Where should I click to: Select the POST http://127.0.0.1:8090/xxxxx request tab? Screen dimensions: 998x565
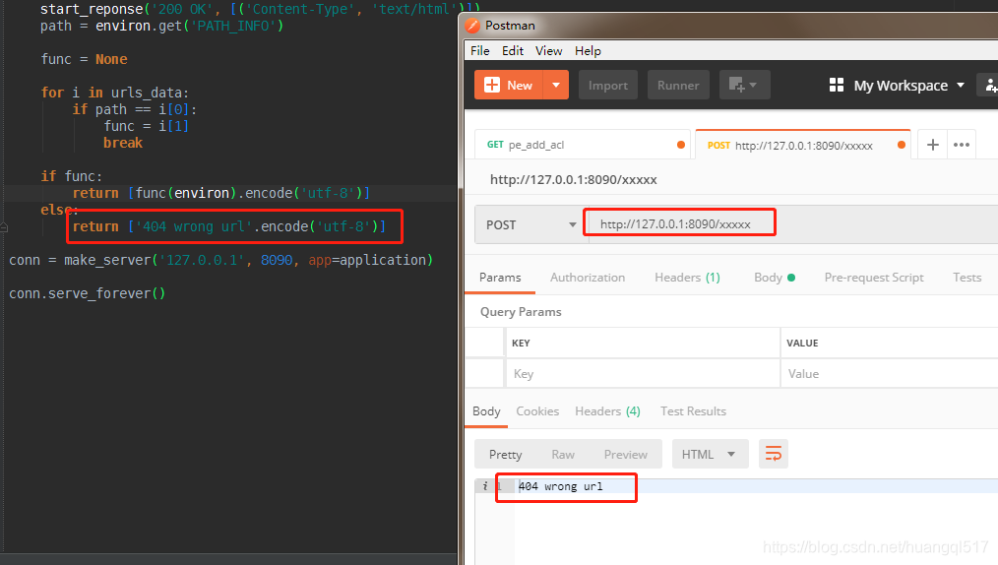coord(802,145)
